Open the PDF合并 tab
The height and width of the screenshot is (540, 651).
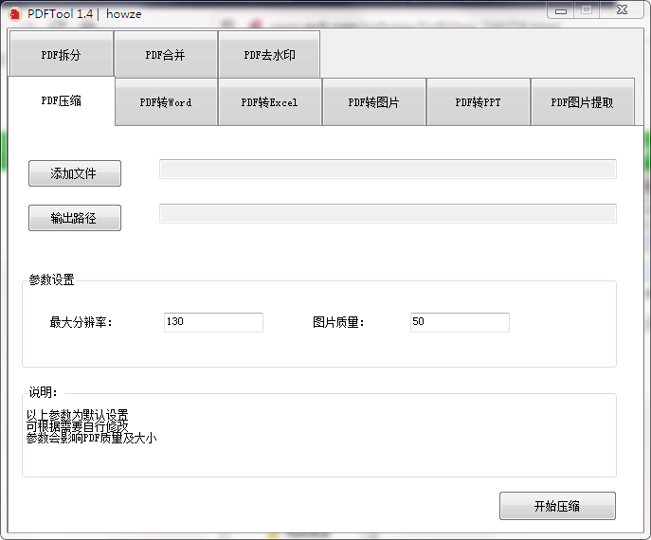coord(166,55)
